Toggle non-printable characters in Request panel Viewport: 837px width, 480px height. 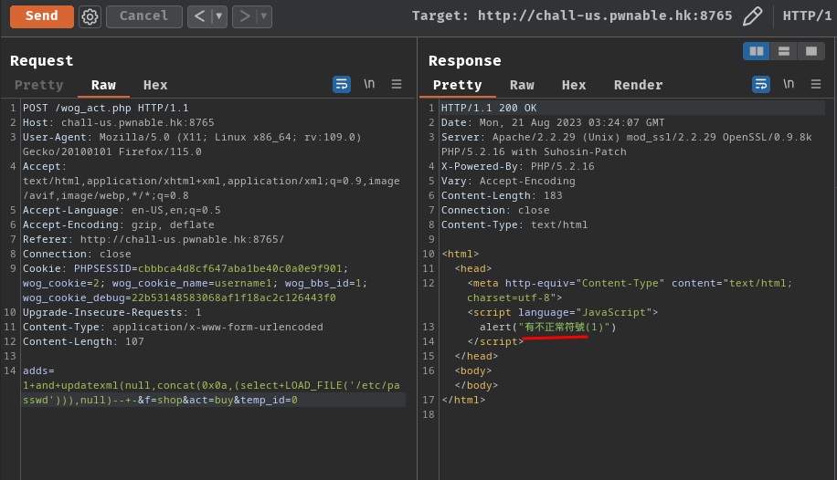[369, 84]
